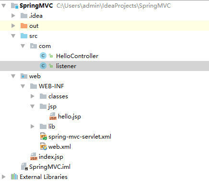Select the spring-mvc-servlet.xml file name
Viewport: 209px width, 189px height.
click(x=80, y=137)
